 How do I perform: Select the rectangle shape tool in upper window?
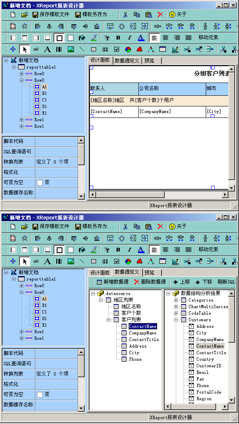(x=94, y=49)
